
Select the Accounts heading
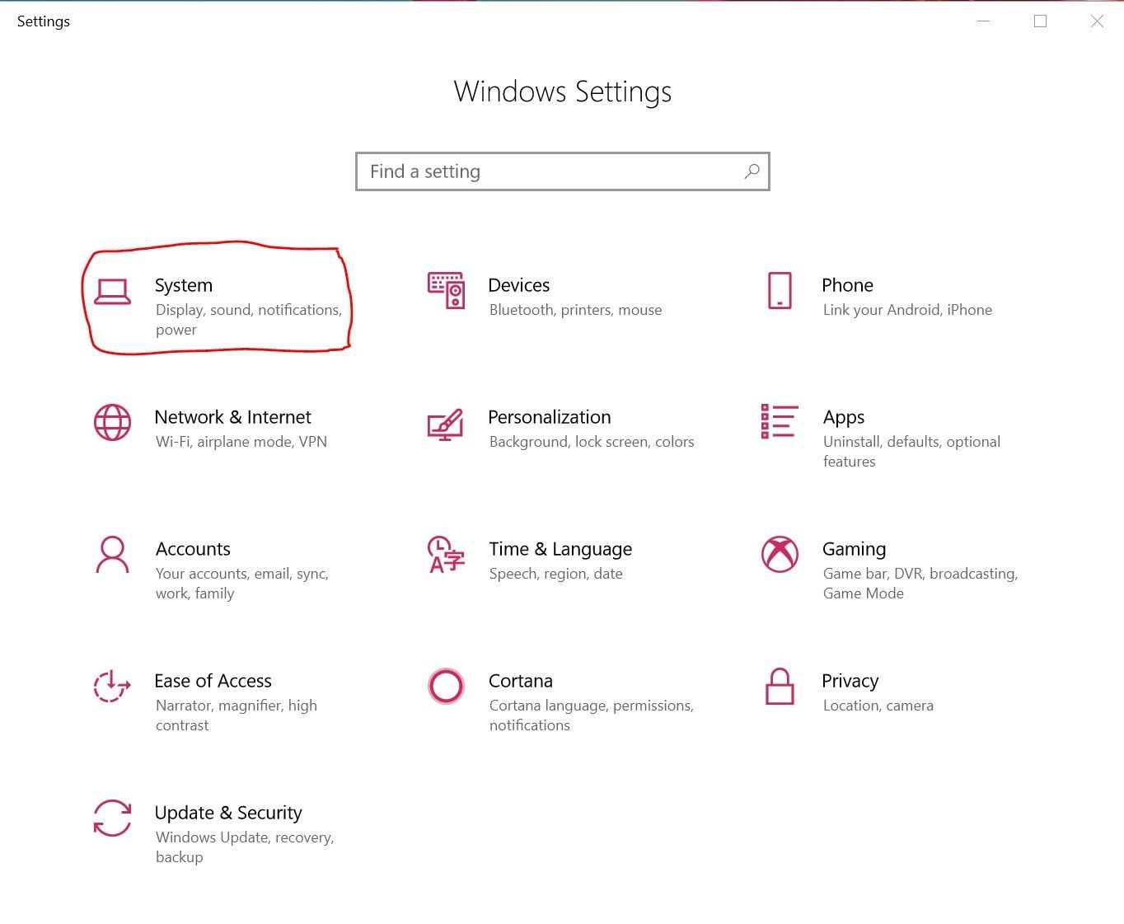coord(193,549)
